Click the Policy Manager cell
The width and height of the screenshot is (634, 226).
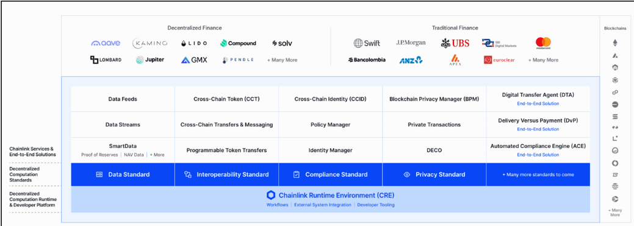(330, 125)
